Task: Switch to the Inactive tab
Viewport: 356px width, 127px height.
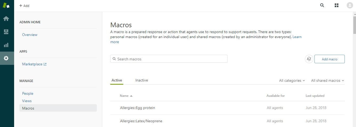Action: click(x=142, y=80)
